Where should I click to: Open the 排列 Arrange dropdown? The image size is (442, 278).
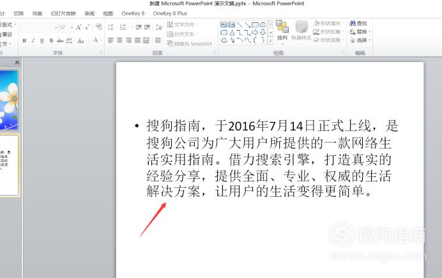(282, 31)
